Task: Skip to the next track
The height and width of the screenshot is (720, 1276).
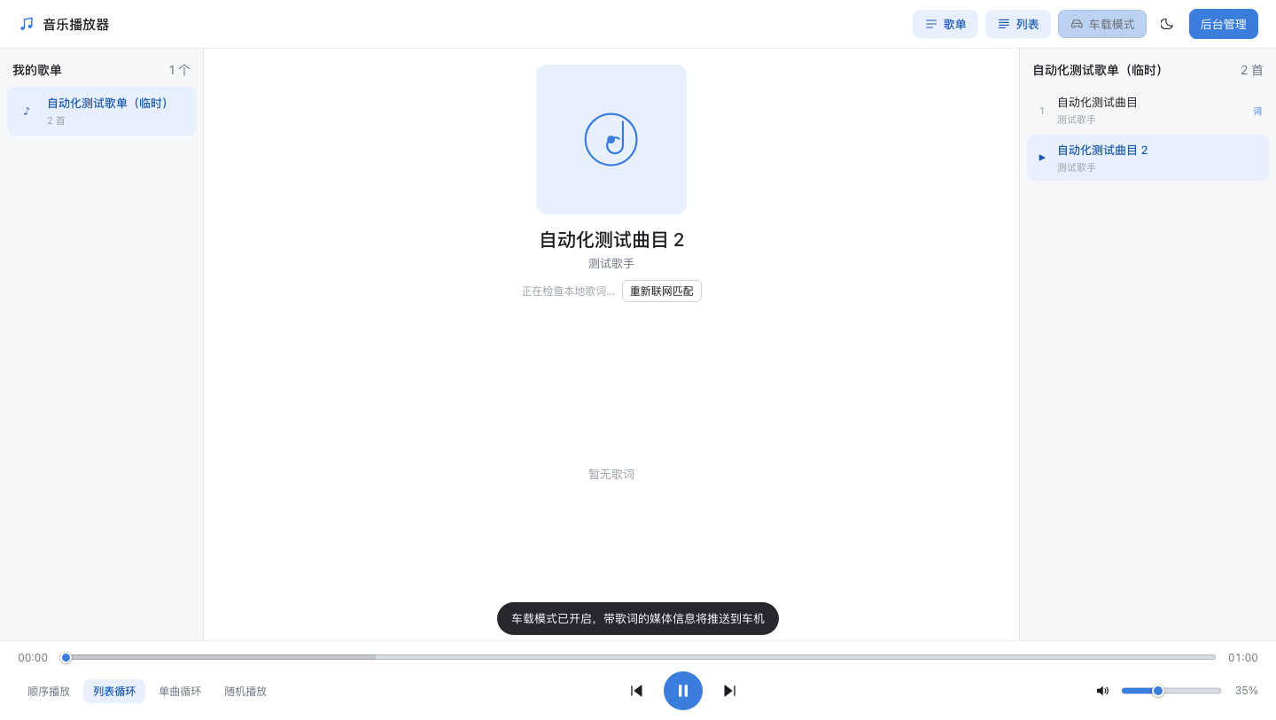Action: pos(729,691)
